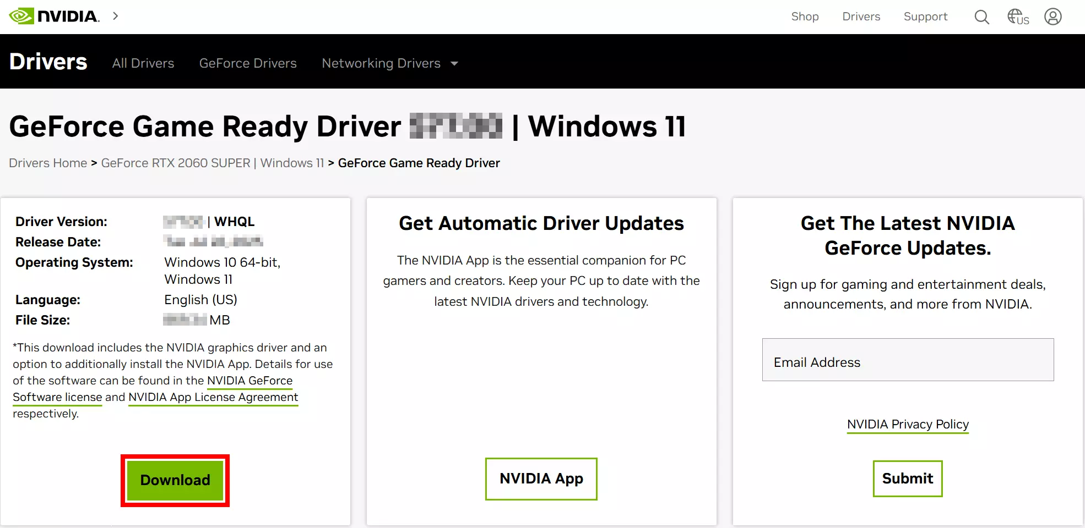Image resolution: width=1085 pixels, height=528 pixels.
Task: Switch to All Drivers tab
Action: (x=143, y=63)
